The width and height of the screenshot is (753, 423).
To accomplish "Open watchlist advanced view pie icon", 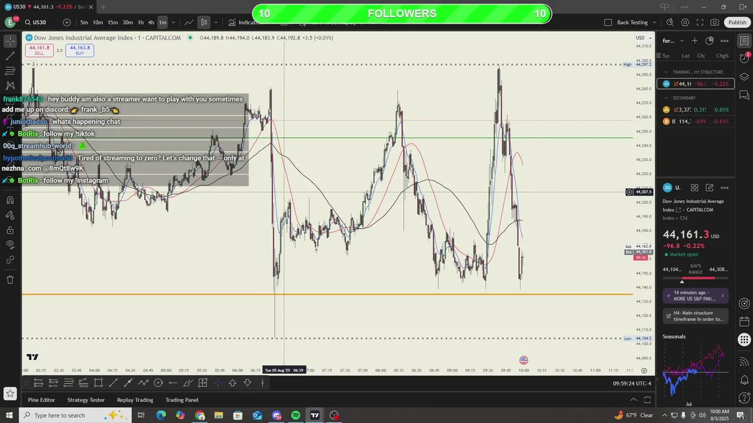I will [x=709, y=41].
